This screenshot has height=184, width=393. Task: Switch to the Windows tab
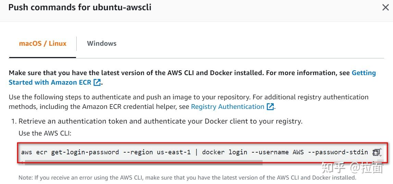[102, 43]
